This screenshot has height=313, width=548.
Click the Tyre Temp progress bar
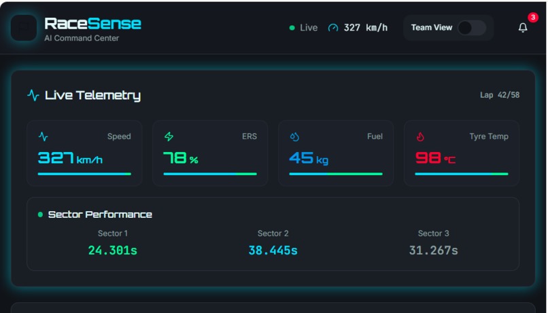(462, 174)
